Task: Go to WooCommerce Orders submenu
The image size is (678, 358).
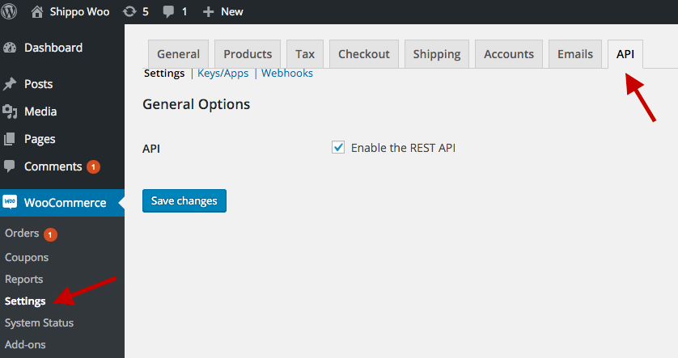Action: (22, 234)
